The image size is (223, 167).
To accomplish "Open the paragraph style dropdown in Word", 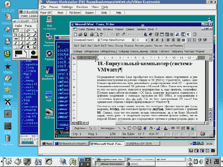I will [98, 40].
